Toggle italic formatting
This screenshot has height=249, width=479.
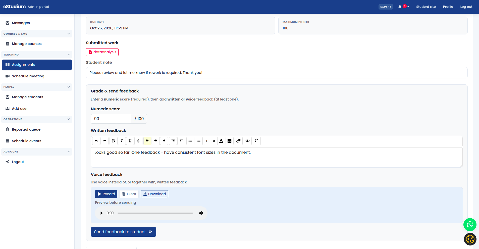pos(122,141)
